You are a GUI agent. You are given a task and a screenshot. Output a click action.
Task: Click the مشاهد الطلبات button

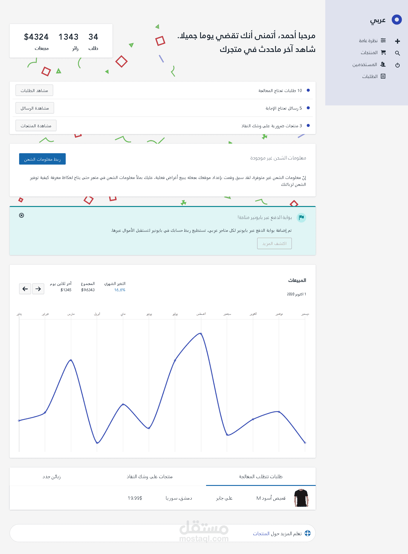point(34,90)
